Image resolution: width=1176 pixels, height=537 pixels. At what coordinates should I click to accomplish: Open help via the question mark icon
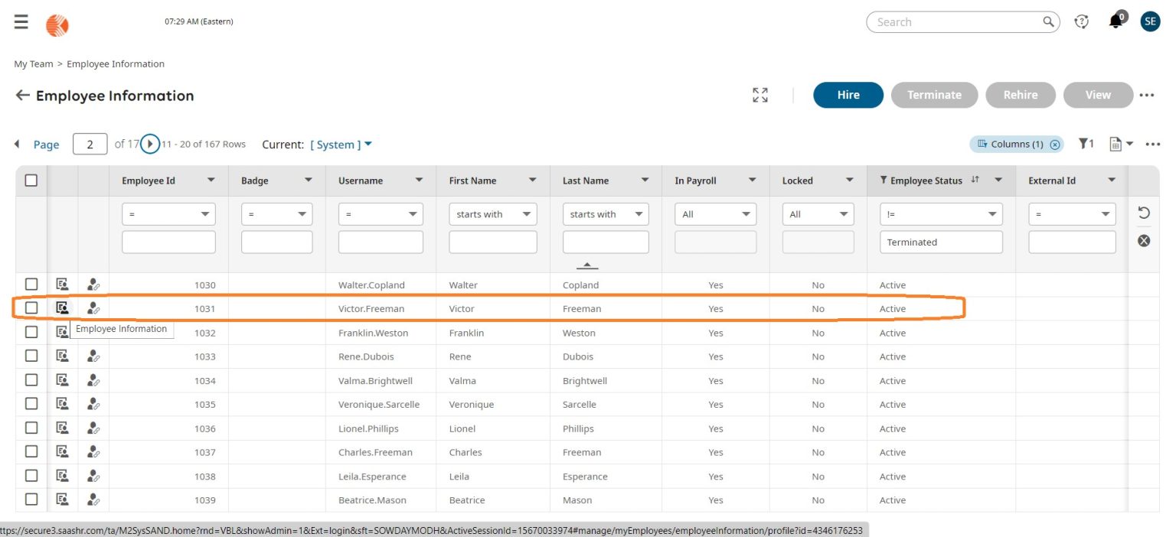pos(1081,21)
